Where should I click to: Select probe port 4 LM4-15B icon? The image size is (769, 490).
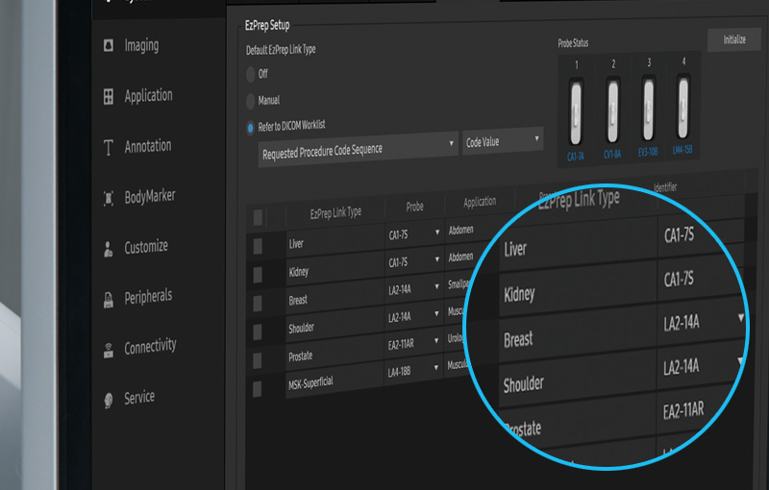pos(682,108)
